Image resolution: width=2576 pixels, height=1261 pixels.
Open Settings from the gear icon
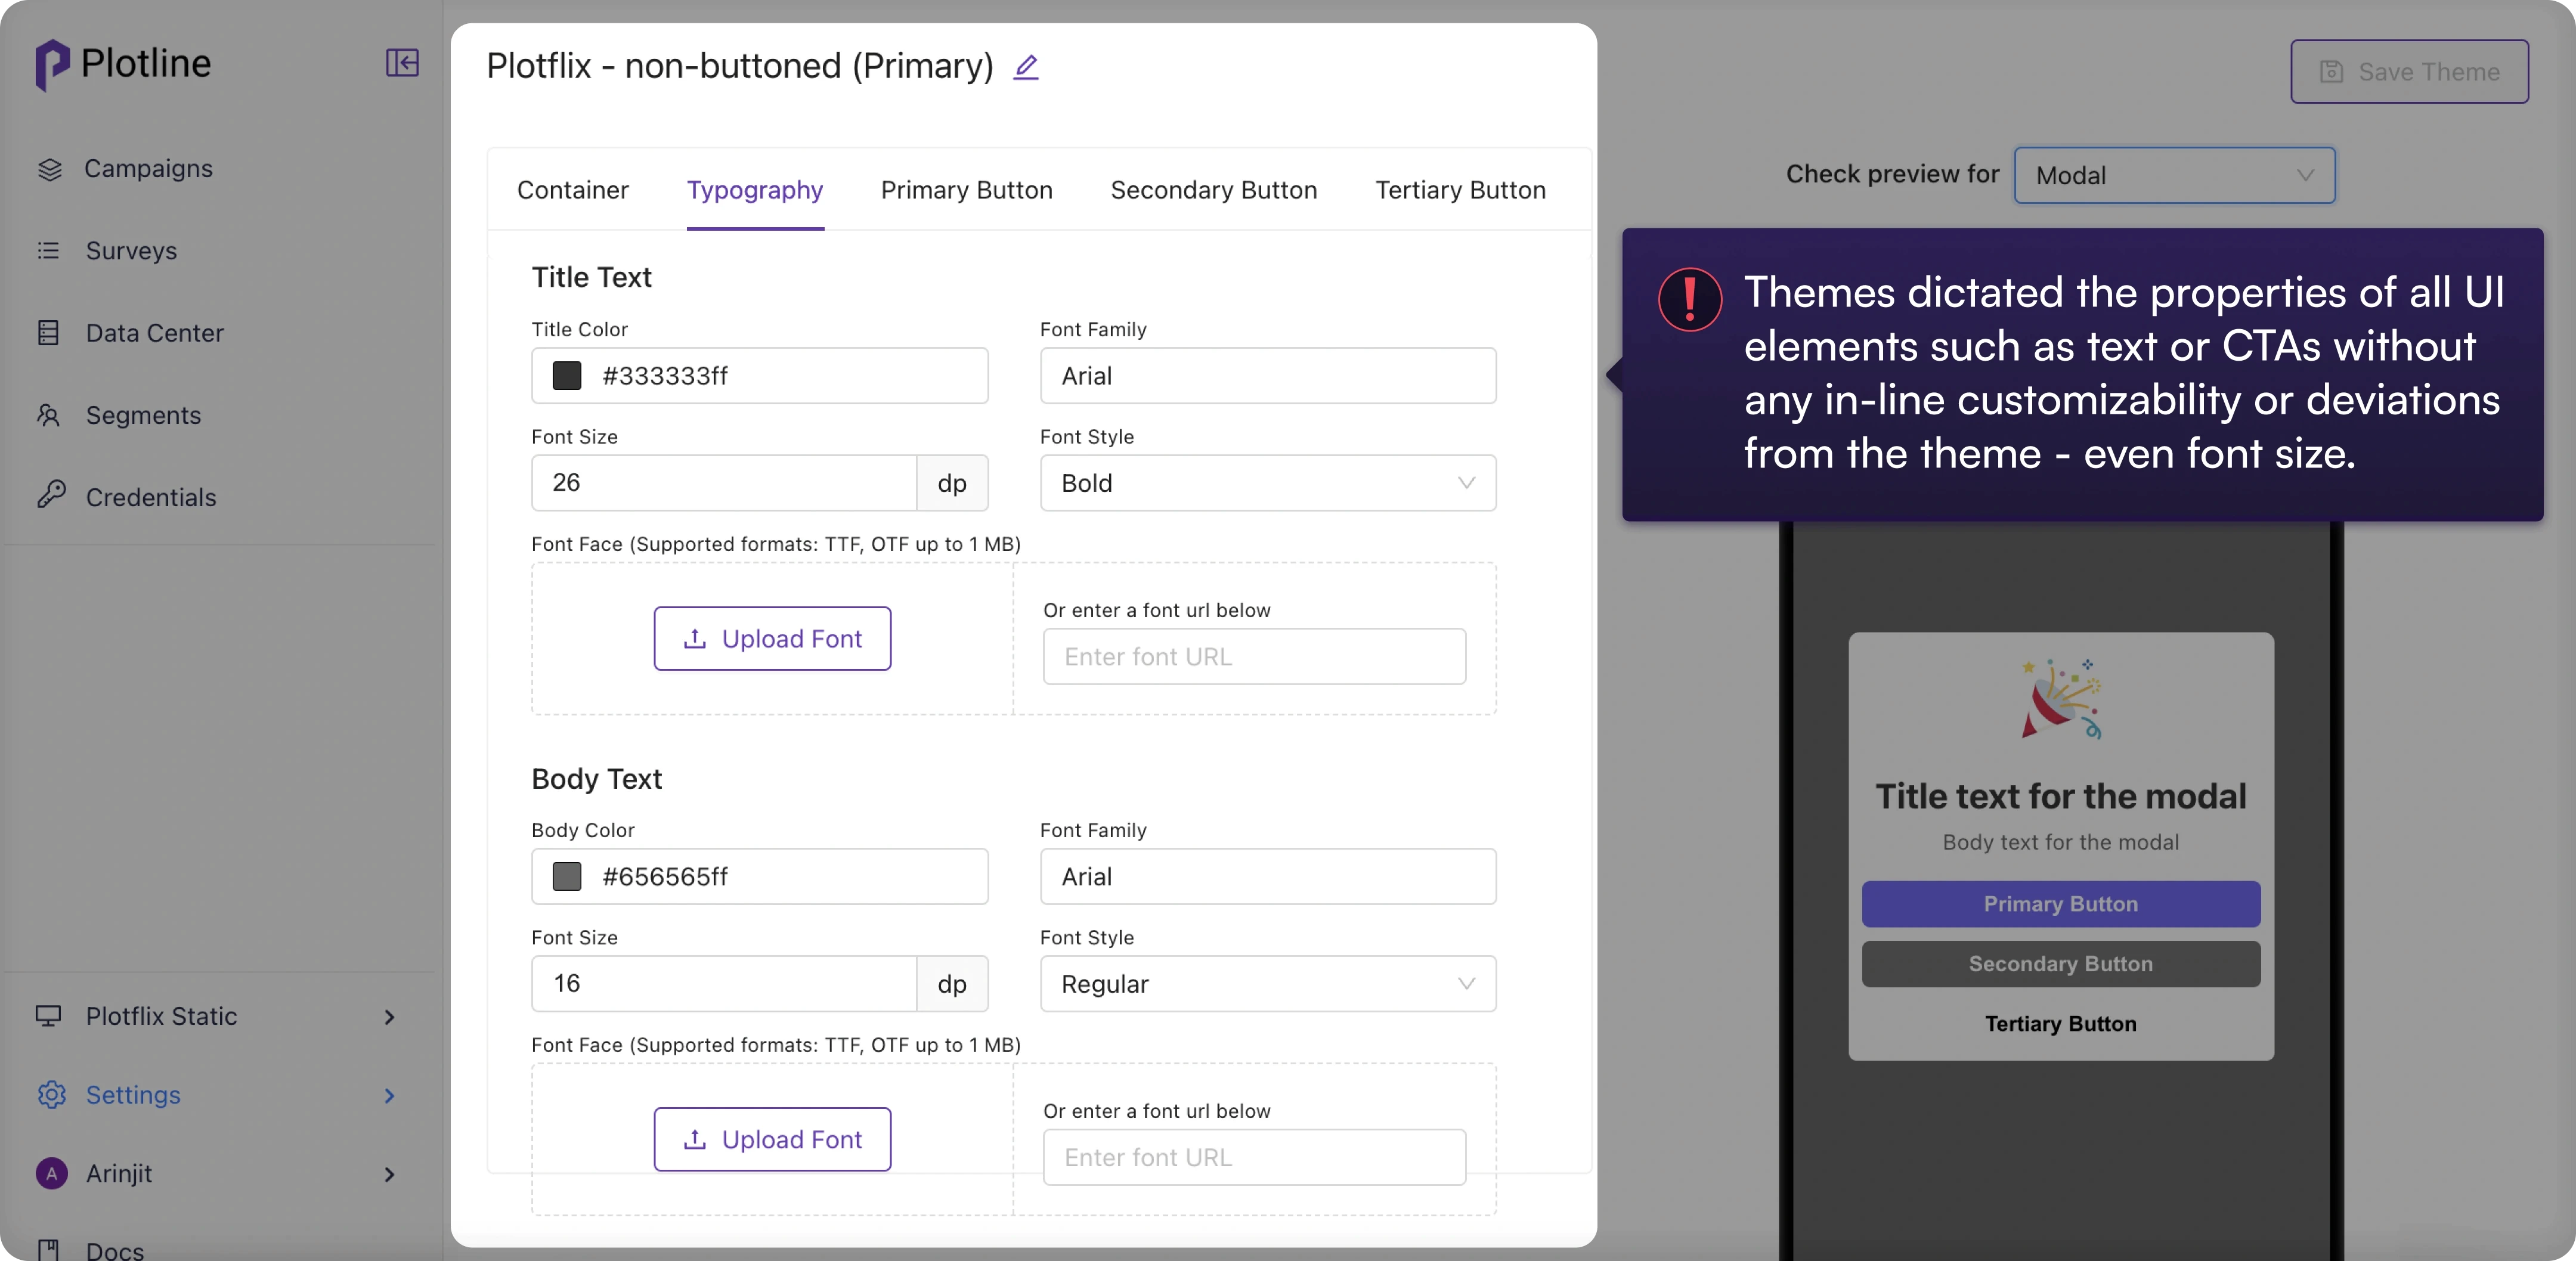click(51, 1095)
